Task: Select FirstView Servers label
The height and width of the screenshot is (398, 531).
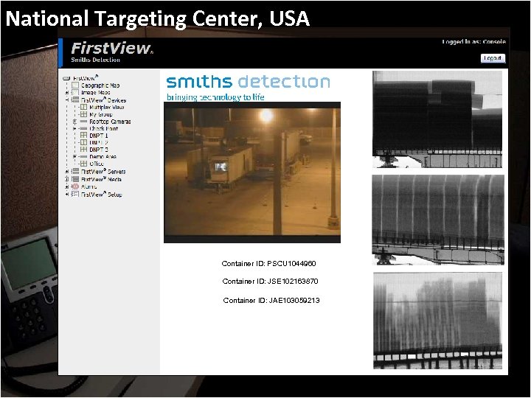Action: [103, 171]
